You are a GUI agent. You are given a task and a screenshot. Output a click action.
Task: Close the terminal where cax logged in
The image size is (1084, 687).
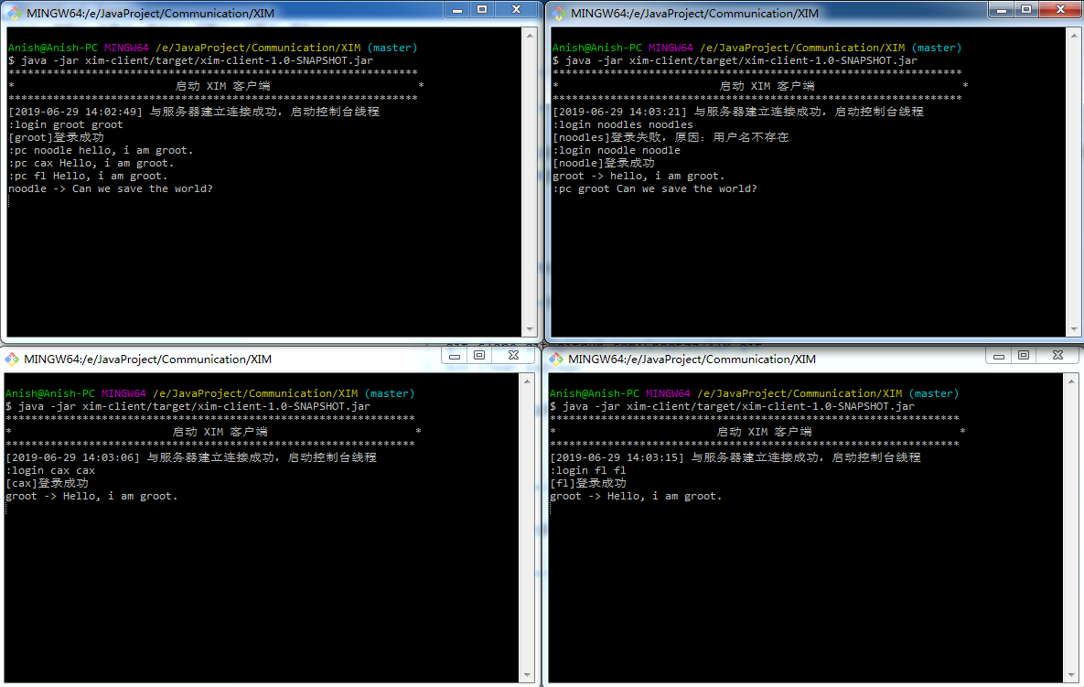point(513,355)
